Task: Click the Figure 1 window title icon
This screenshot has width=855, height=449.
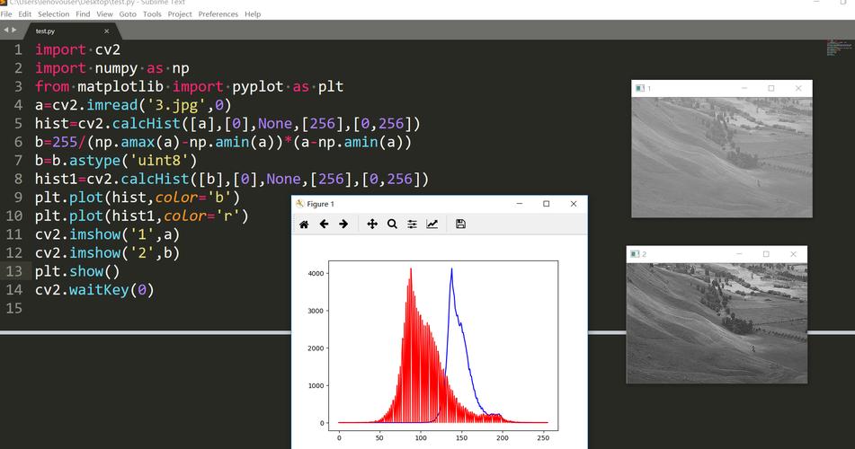Action: (x=300, y=204)
